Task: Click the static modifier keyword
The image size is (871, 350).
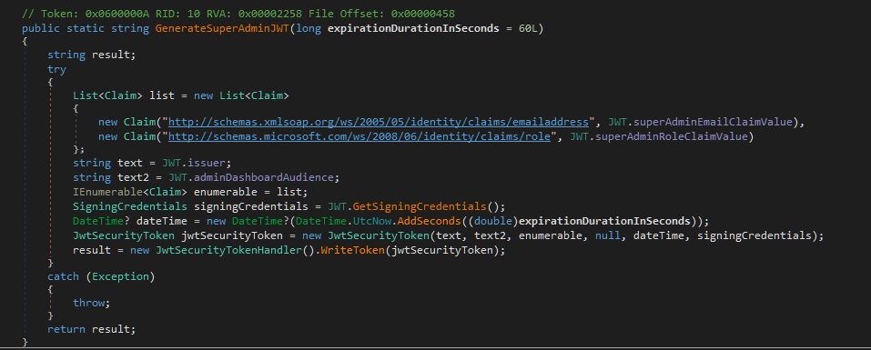Action: click(86, 28)
